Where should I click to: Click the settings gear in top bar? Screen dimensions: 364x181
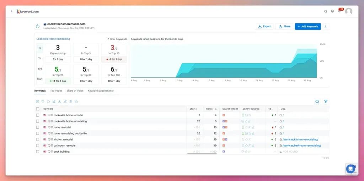pyautogui.click(x=332, y=11)
